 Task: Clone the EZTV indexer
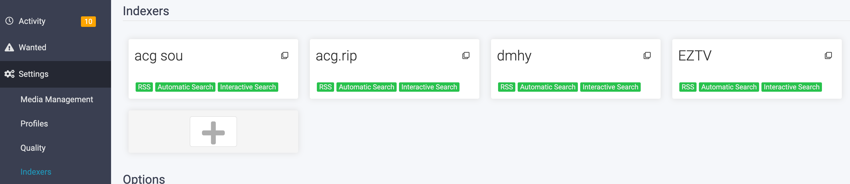pos(828,55)
